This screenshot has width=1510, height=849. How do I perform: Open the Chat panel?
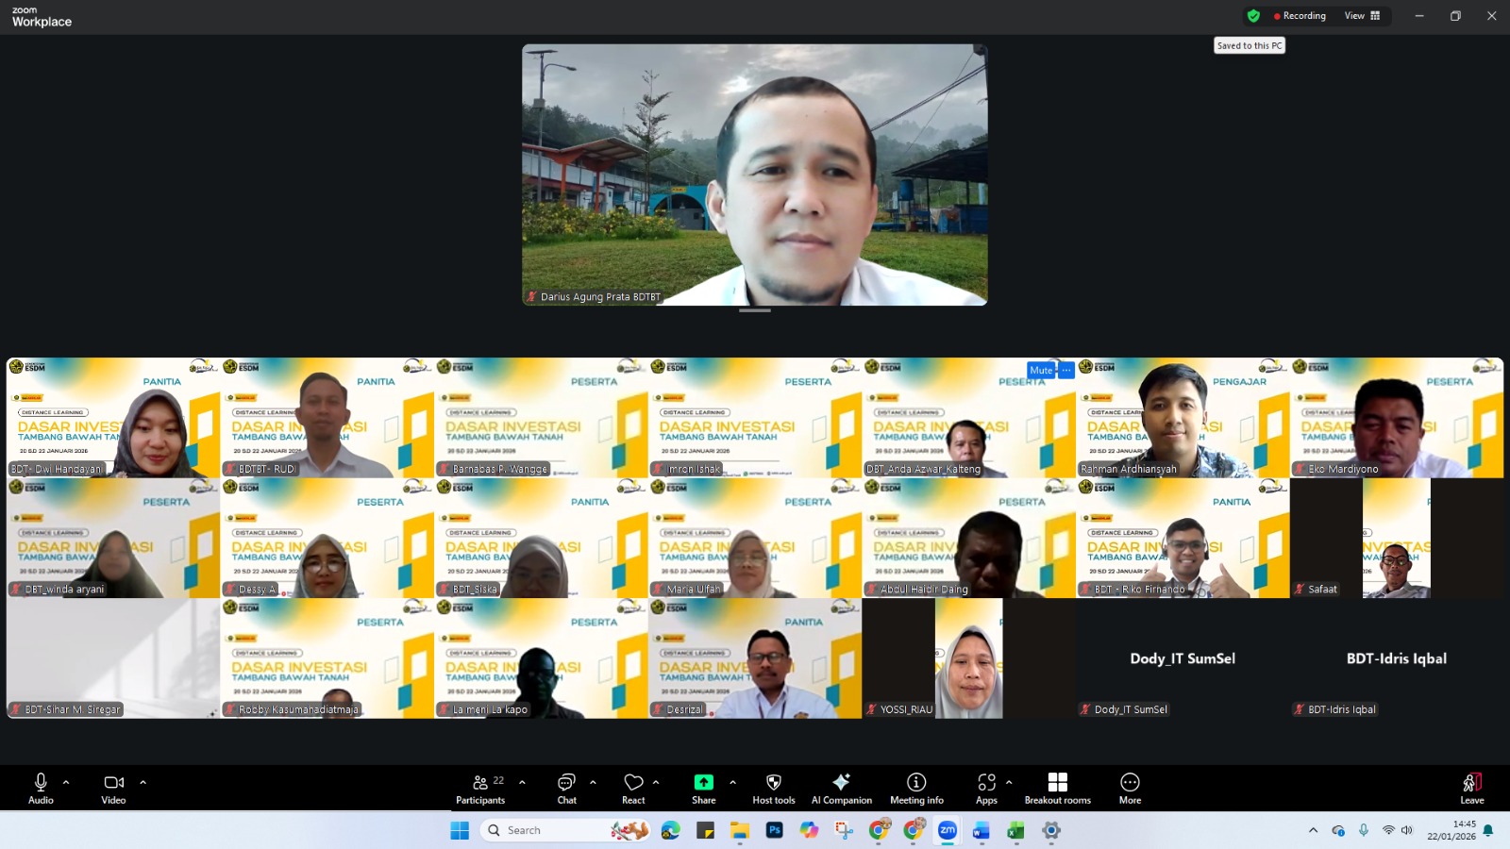pyautogui.click(x=566, y=789)
